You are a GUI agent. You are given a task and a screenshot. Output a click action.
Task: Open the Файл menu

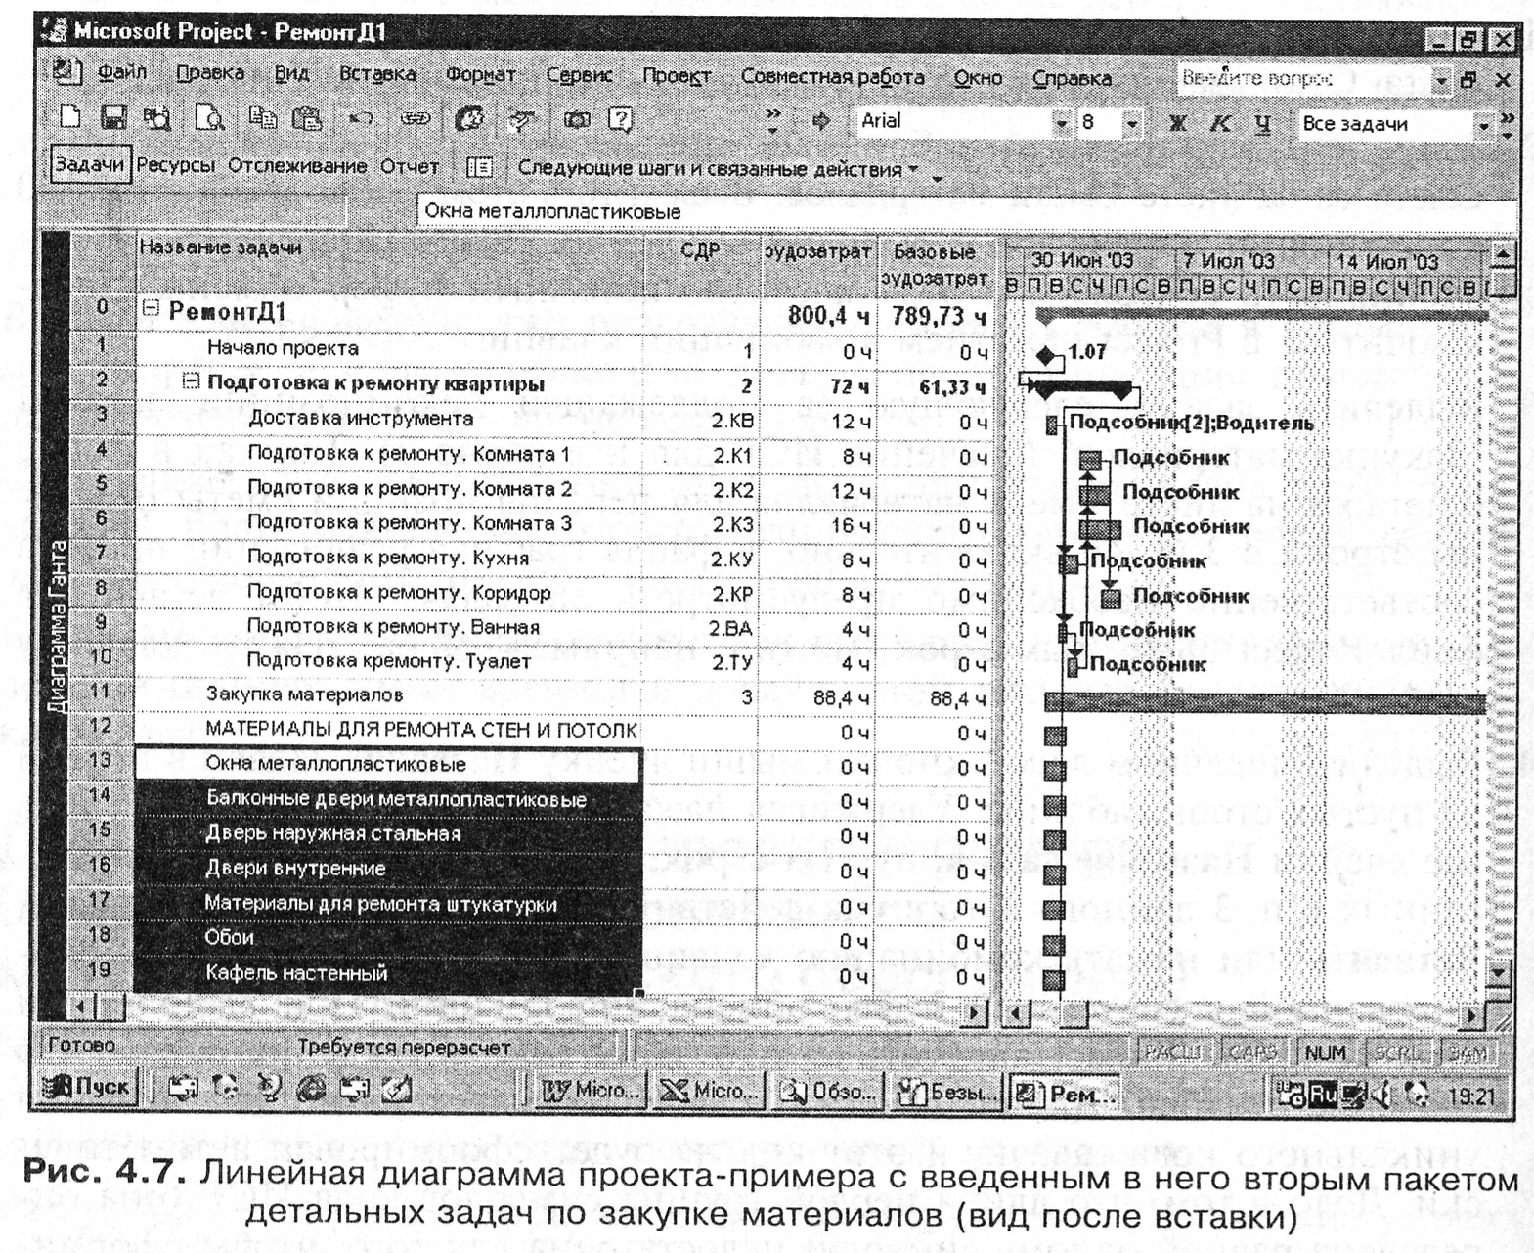click(x=122, y=72)
